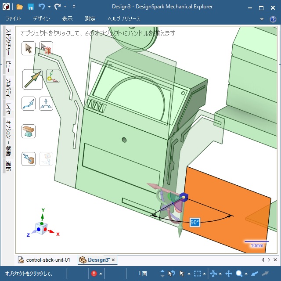Click the support block tool guide
The height and width of the screenshot is (281, 281).
pyautogui.click(x=29, y=131)
